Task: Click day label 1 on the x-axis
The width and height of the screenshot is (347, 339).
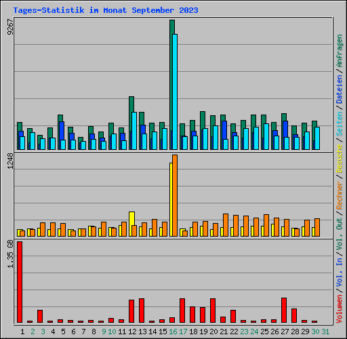Action: click(x=22, y=332)
